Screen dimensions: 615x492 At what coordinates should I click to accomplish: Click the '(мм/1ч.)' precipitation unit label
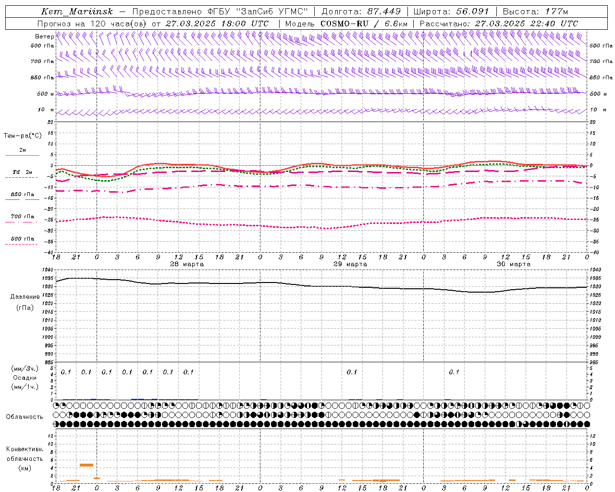[x=25, y=387]
